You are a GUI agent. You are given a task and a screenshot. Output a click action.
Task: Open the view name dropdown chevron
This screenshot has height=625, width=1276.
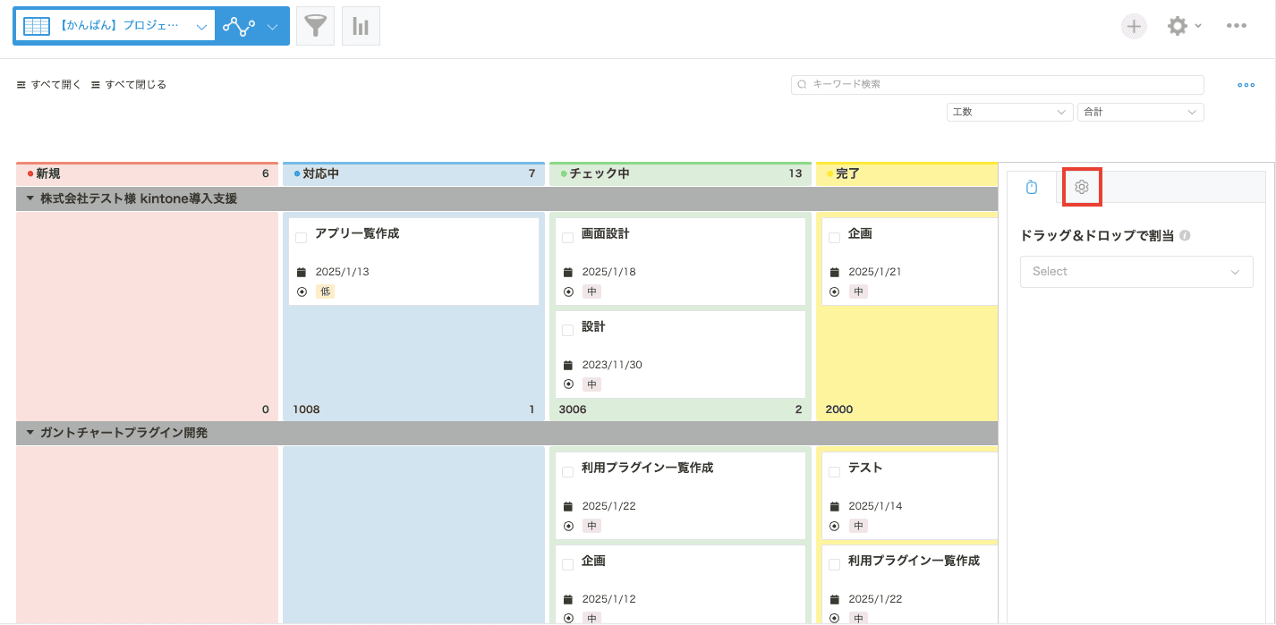[200, 27]
